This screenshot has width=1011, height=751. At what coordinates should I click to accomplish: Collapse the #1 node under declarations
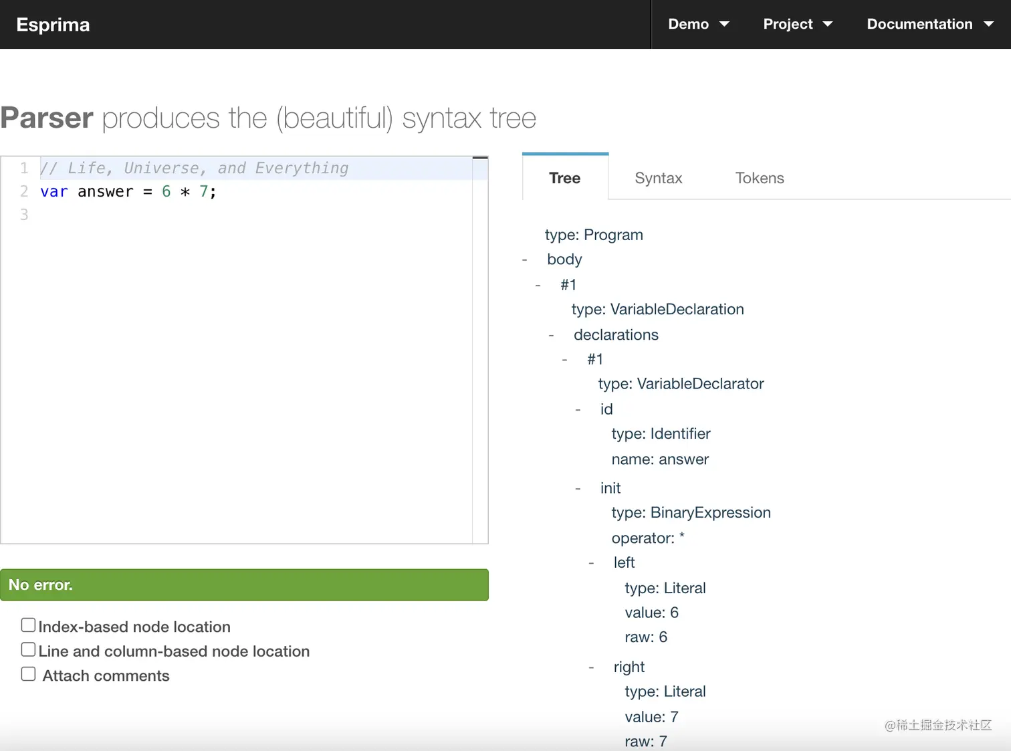point(565,360)
